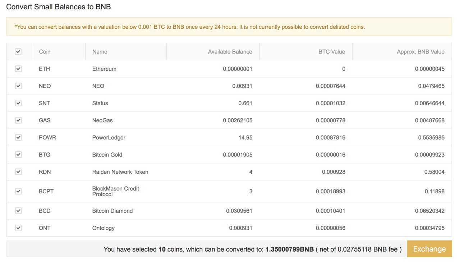Click the 0.00018993 BTC value

(x=331, y=191)
